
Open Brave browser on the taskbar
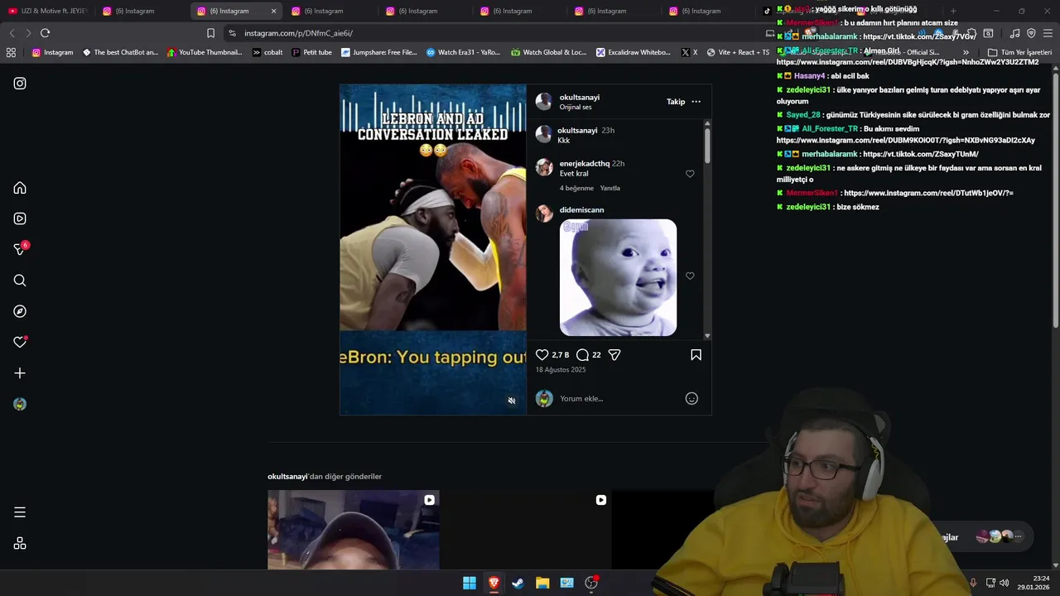tap(494, 583)
